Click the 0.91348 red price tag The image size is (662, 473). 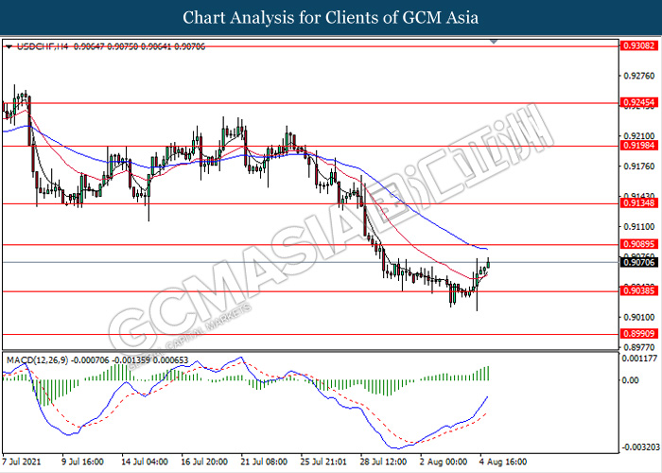(636, 203)
